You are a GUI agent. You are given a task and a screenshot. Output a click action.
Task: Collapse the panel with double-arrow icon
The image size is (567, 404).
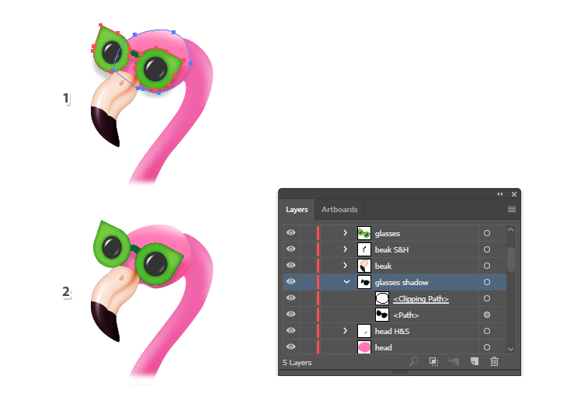(x=500, y=194)
